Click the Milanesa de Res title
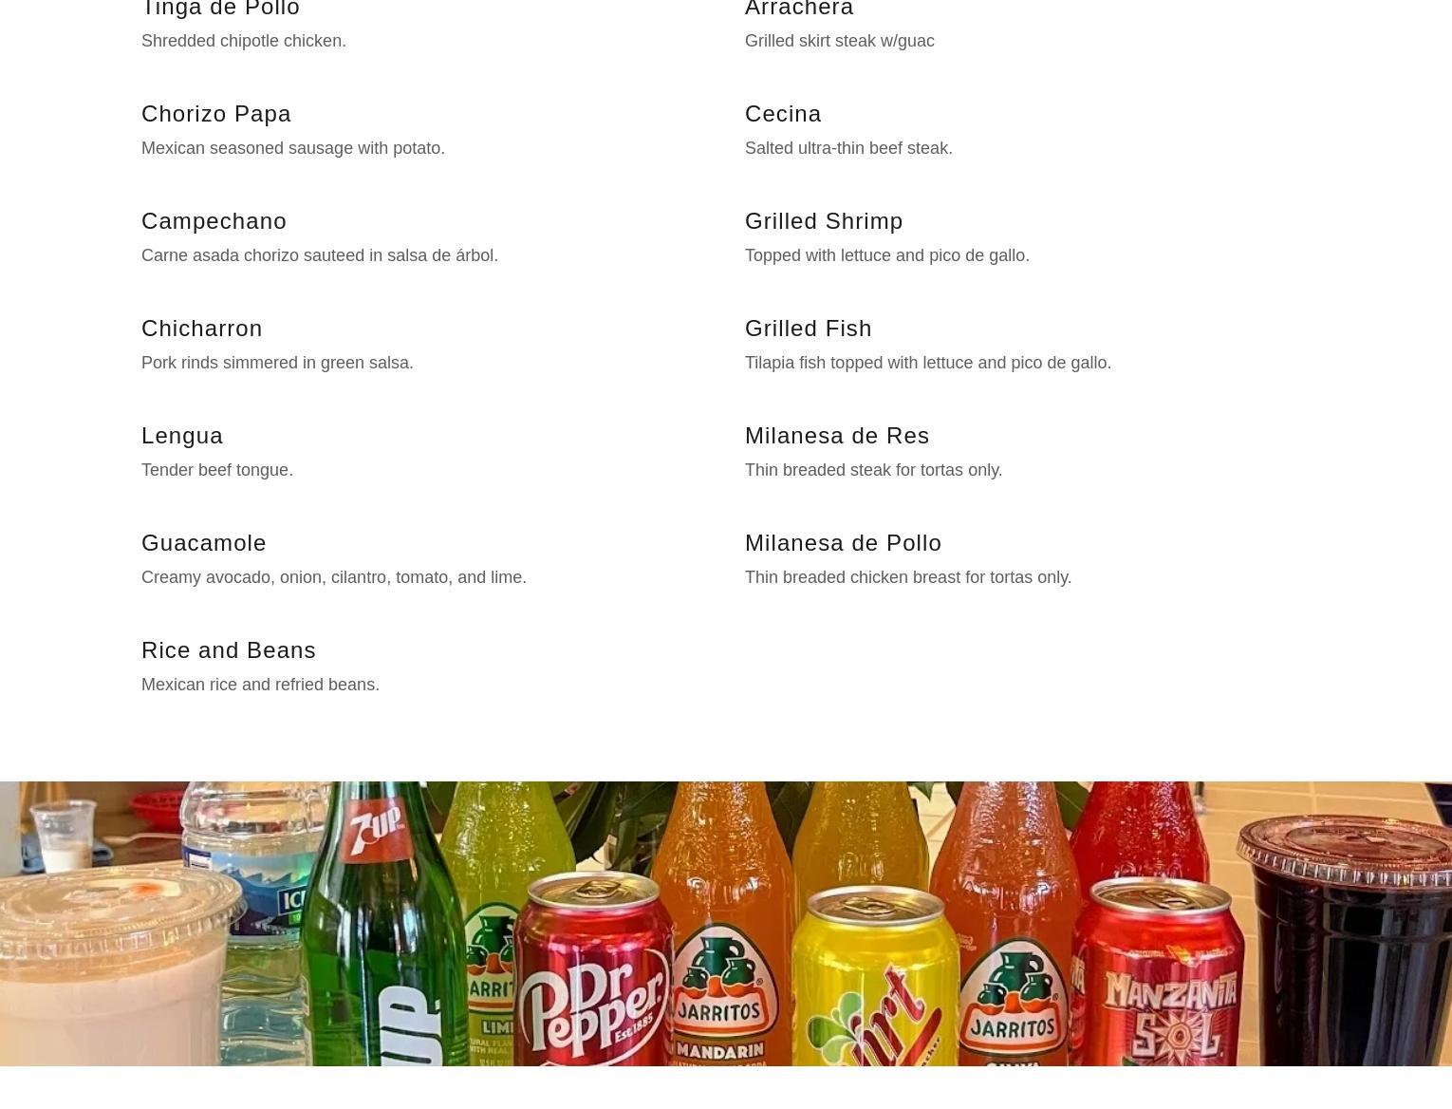This screenshot has height=1109, width=1452. tap(837, 435)
